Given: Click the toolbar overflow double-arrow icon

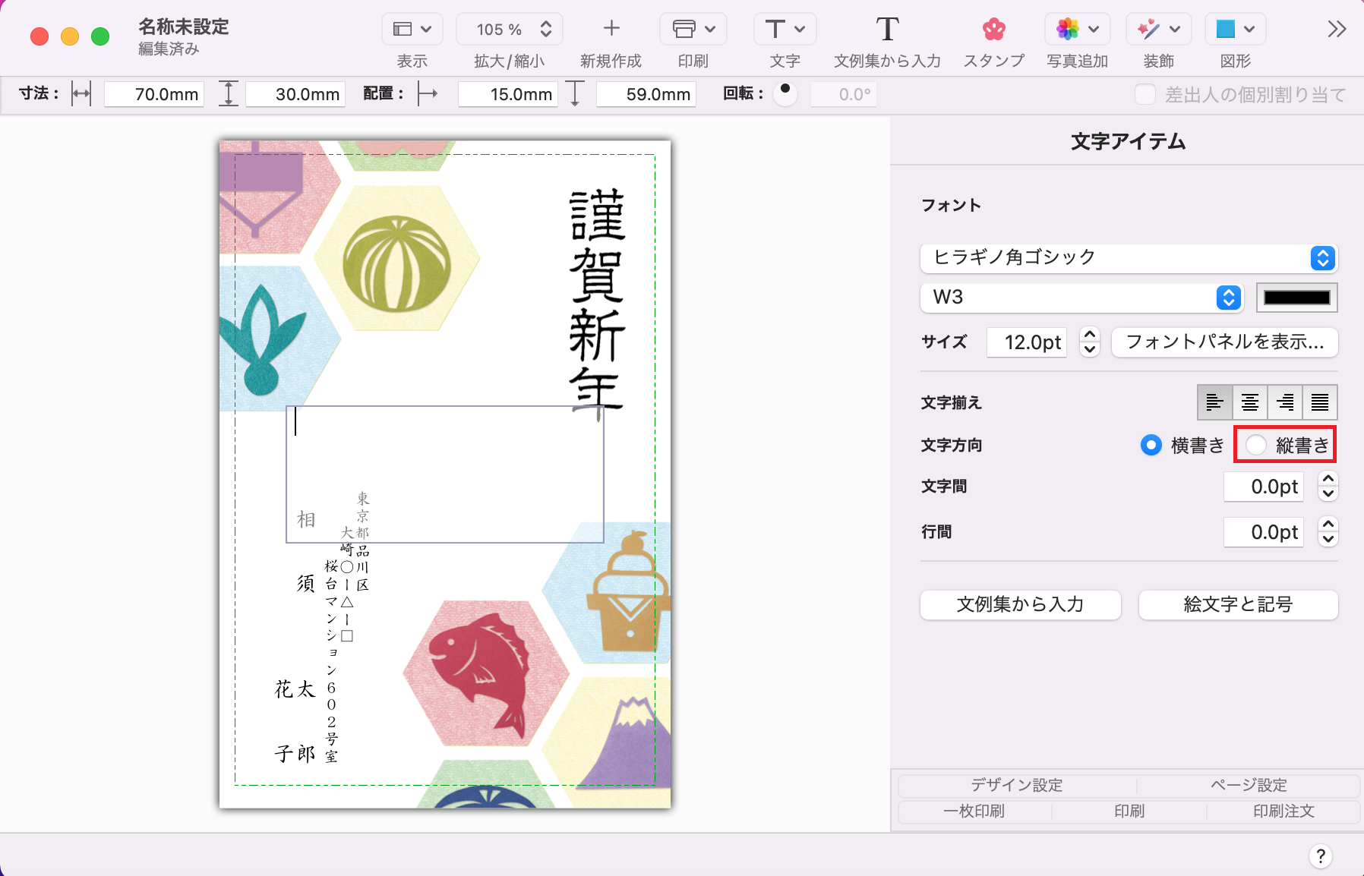Looking at the screenshot, I should [x=1337, y=30].
